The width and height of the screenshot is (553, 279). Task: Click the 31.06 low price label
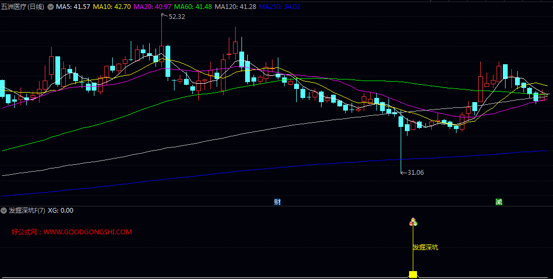click(415, 173)
